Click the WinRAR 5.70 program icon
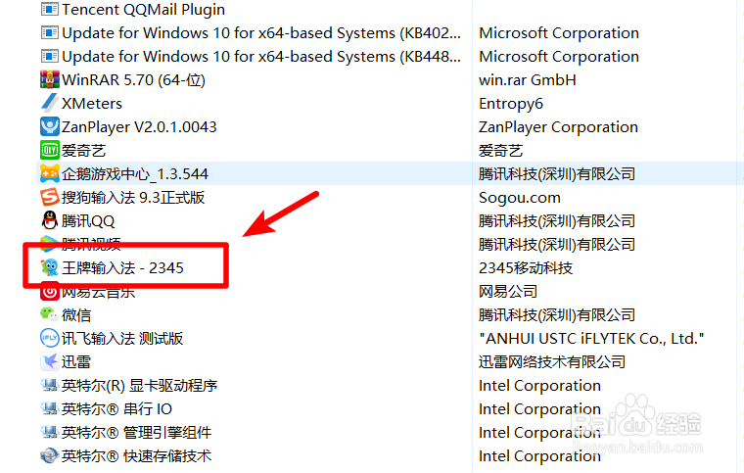Image resolution: width=744 pixels, height=473 pixels. [x=50, y=79]
